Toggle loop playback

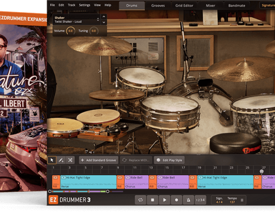[x=140, y=200]
